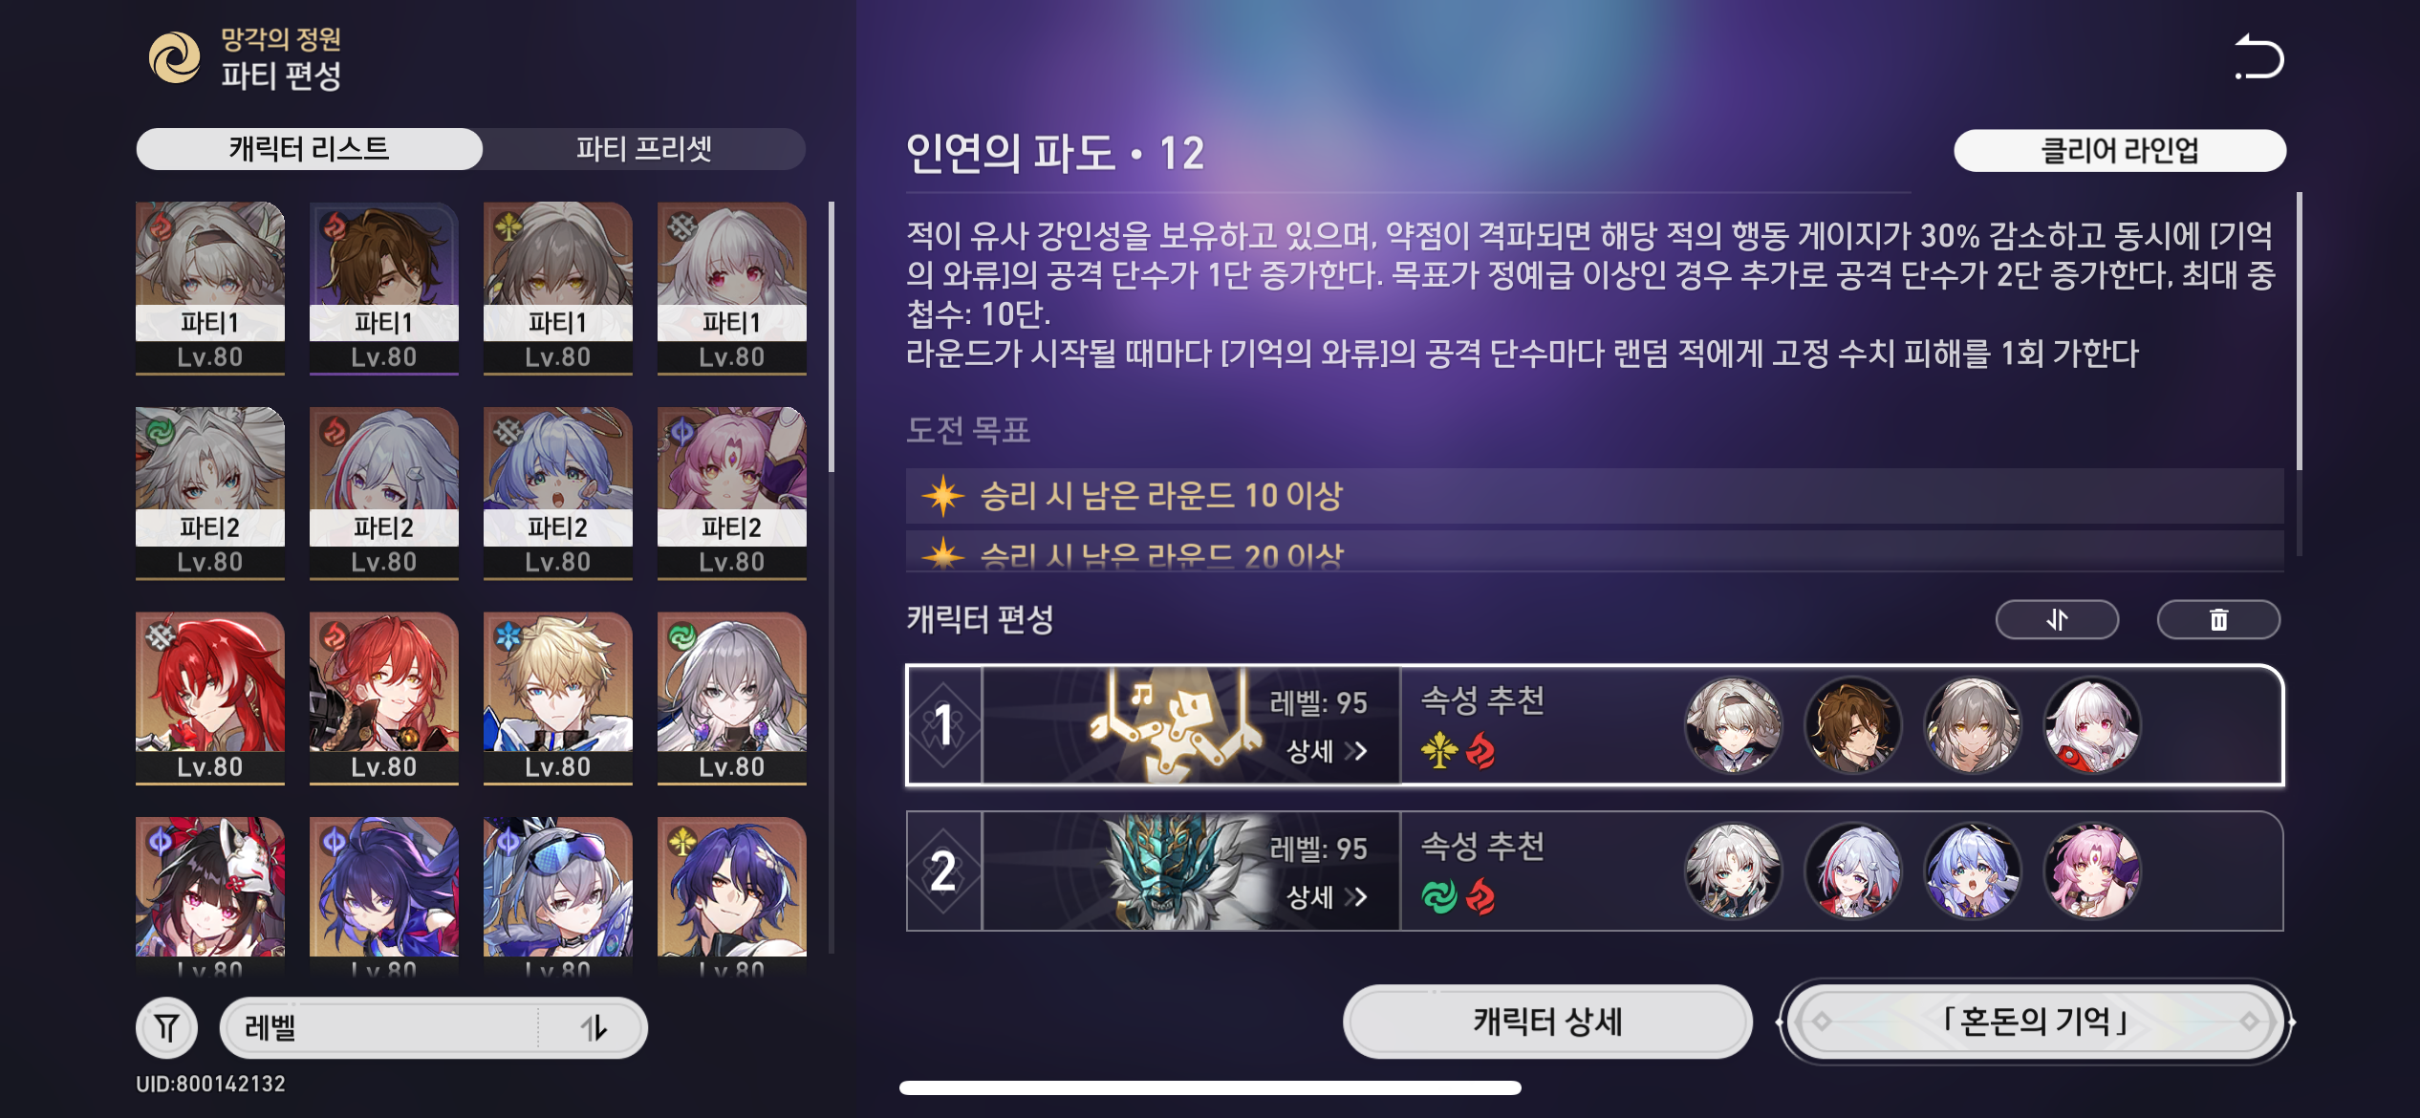Switch to the 파티 프리셋 tab
The width and height of the screenshot is (2420, 1118).
pos(643,149)
